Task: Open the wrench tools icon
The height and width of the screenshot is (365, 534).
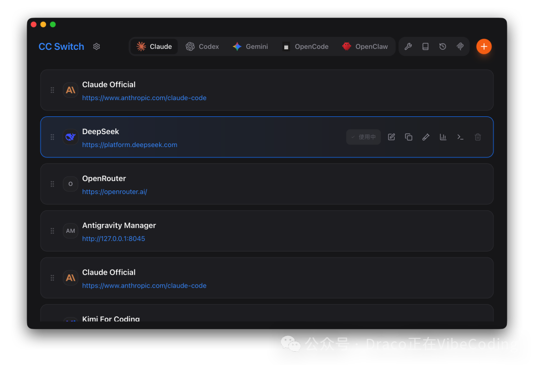Action: pos(408,46)
